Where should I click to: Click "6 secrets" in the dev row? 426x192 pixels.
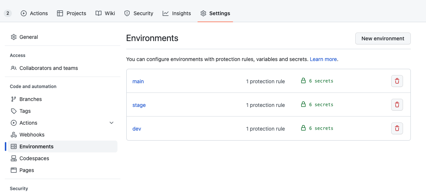pos(321,128)
